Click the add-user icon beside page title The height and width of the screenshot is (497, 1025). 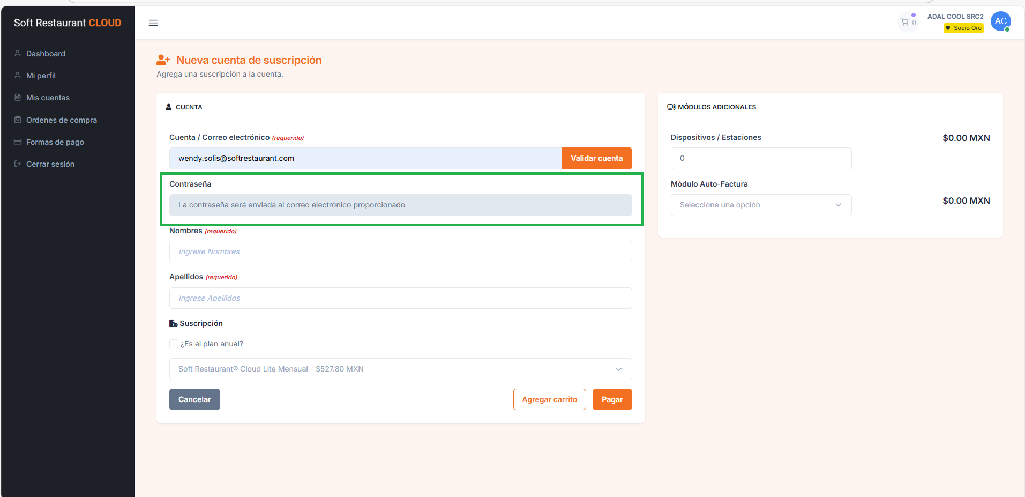tap(163, 60)
